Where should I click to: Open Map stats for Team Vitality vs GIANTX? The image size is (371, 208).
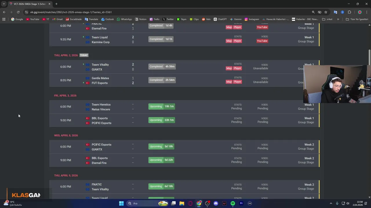229,68
